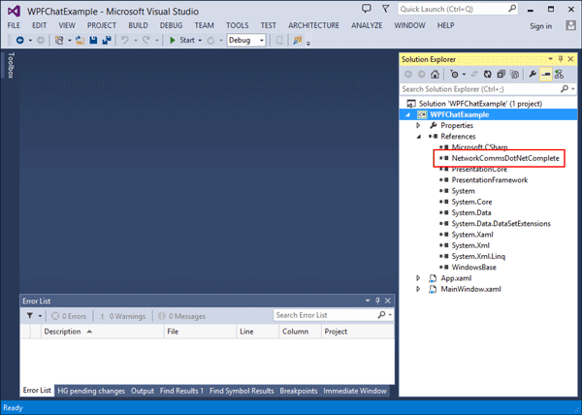582x415 pixels.
Task: Open the feedback speech bubble icon
Action: pyautogui.click(x=367, y=8)
